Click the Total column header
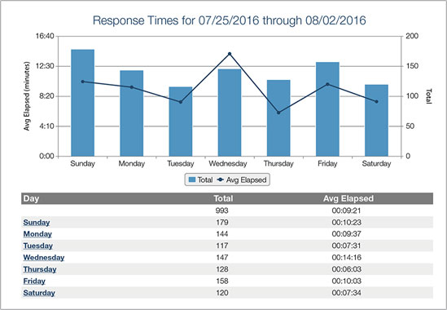The width and height of the screenshot is (447, 310). click(x=223, y=198)
